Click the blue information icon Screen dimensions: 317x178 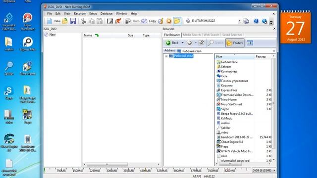pyautogui.click(x=256, y=21)
